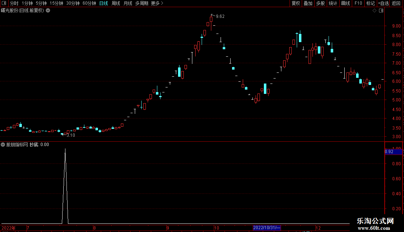Image resolution: width=404 pixels, height=232 pixels.
Task: Select the 2022/10/31 date marker
Action: [267, 228]
